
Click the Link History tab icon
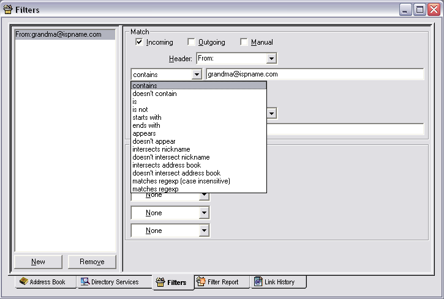point(257,282)
